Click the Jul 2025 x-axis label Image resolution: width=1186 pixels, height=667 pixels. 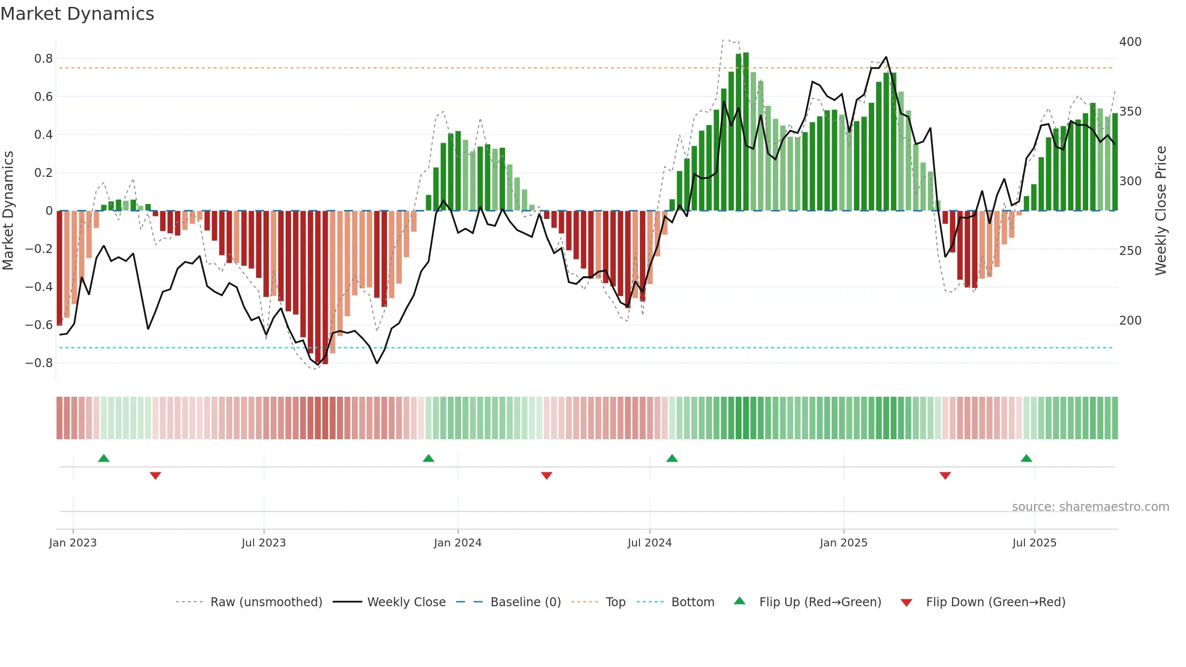point(1035,542)
